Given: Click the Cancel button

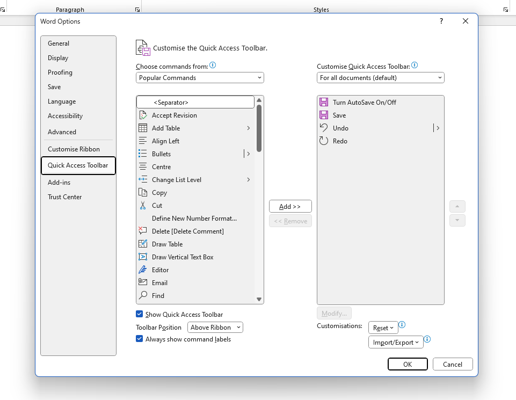Looking at the screenshot, I should (453, 364).
